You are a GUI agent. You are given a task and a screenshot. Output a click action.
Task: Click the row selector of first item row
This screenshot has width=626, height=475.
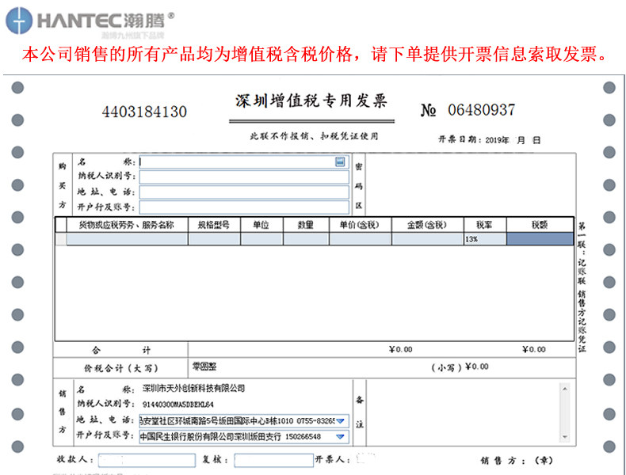(x=61, y=239)
